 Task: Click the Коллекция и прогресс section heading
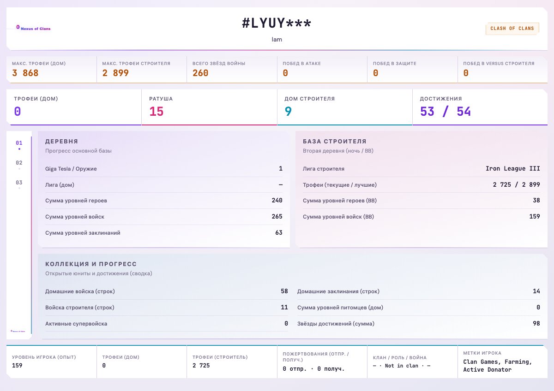tap(91, 264)
